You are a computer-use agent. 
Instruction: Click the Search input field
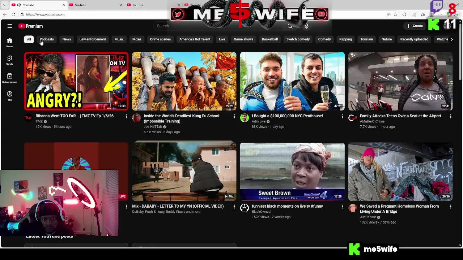[219, 26]
